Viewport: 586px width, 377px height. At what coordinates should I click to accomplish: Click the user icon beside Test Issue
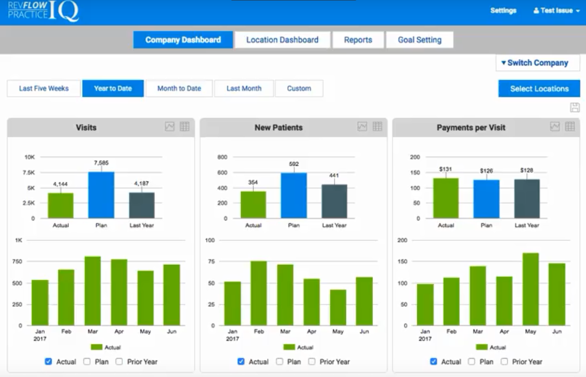point(536,11)
